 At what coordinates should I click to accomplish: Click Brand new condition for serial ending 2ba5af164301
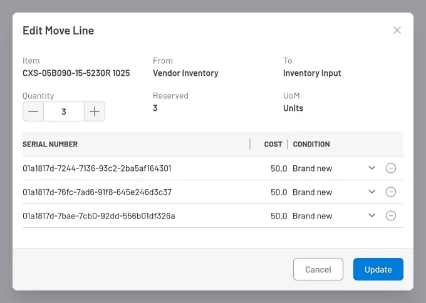(x=313, y=168)
